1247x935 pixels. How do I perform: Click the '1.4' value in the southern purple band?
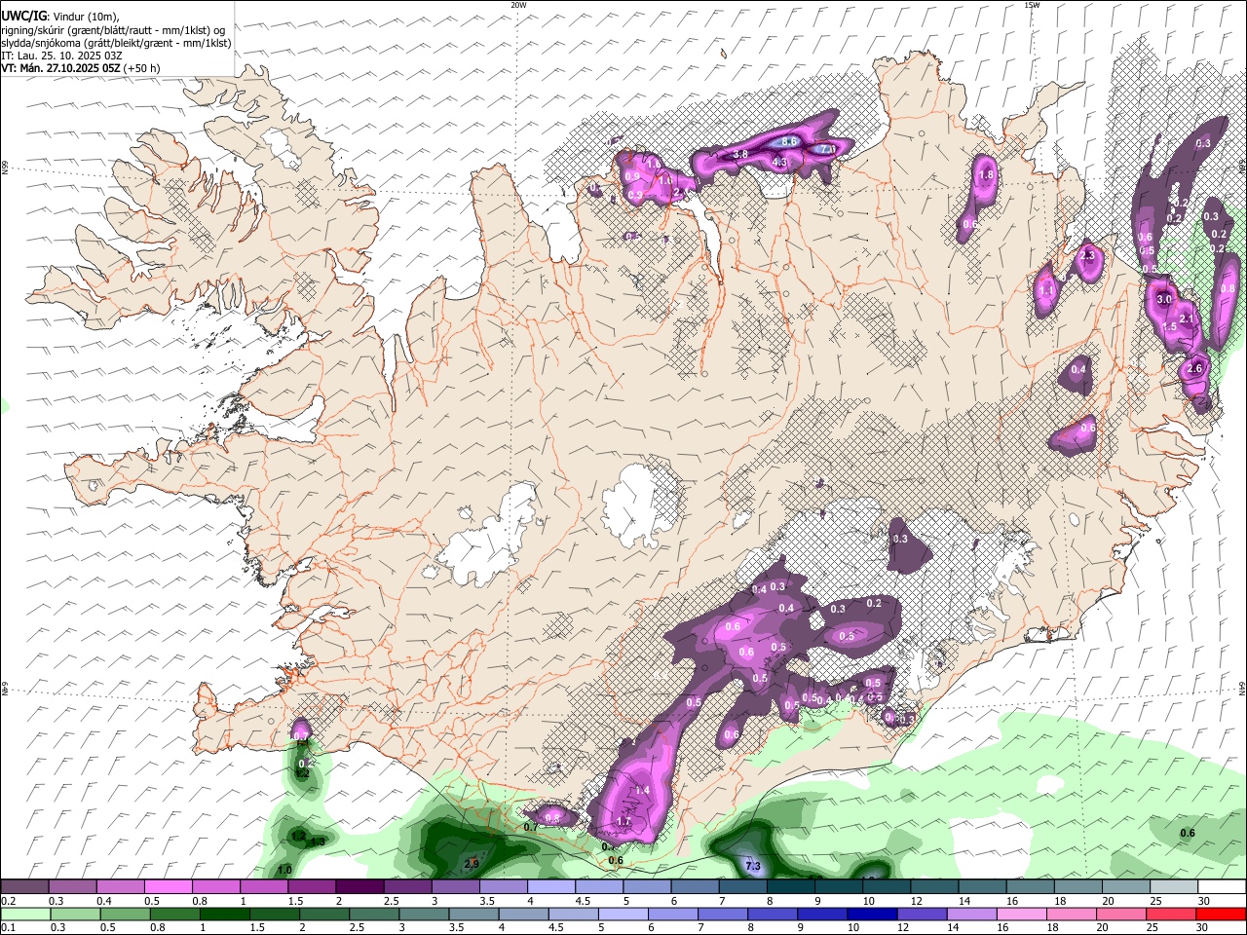point(642,791)
